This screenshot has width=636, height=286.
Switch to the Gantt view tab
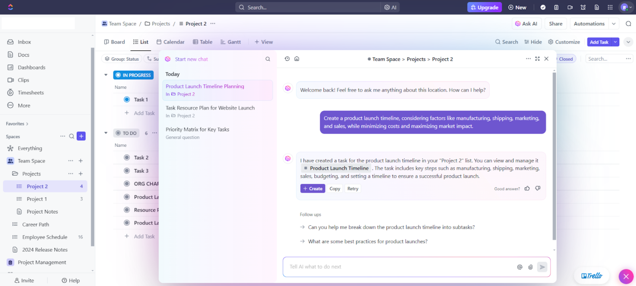231,42
